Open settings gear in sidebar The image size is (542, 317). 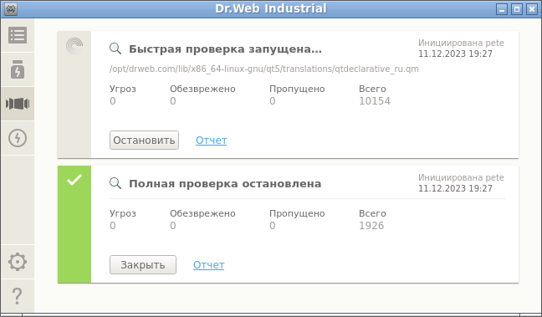[18, 262]
